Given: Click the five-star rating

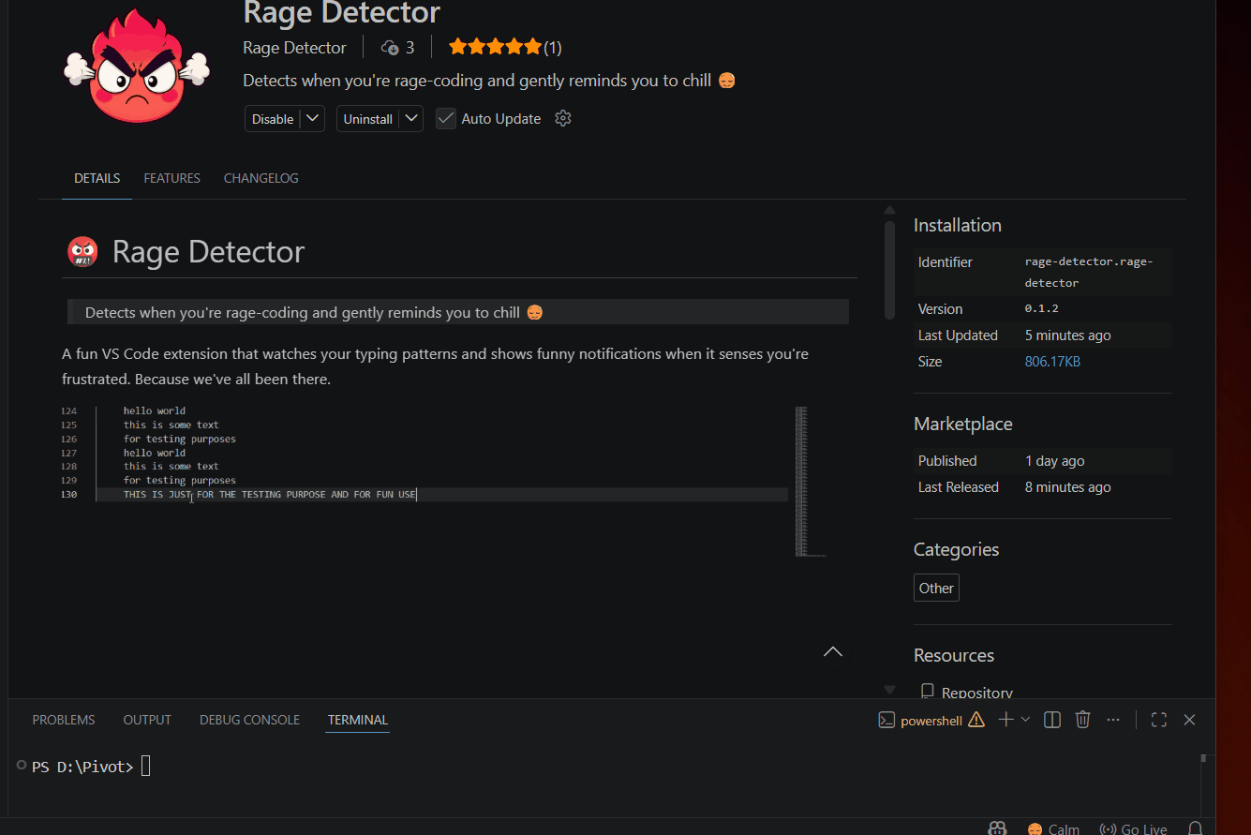Looking at the screenshot, I should (x=495, y=47).
